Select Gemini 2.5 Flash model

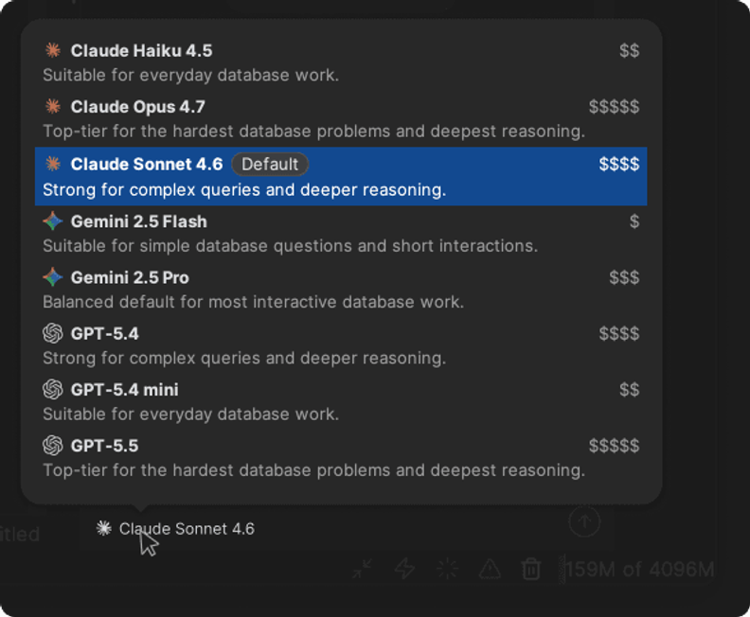pos(341,233)
